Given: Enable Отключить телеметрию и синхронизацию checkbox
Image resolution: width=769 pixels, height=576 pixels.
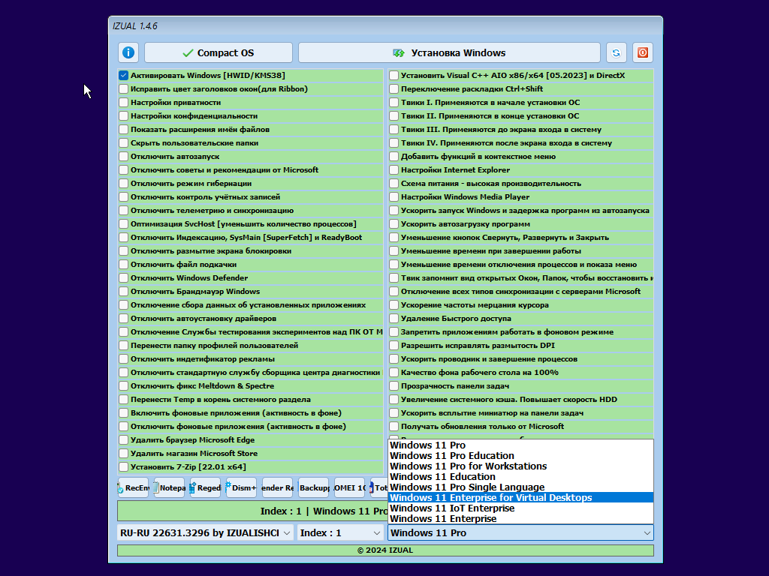Looking at the screenshot, I should coord(124,211).
